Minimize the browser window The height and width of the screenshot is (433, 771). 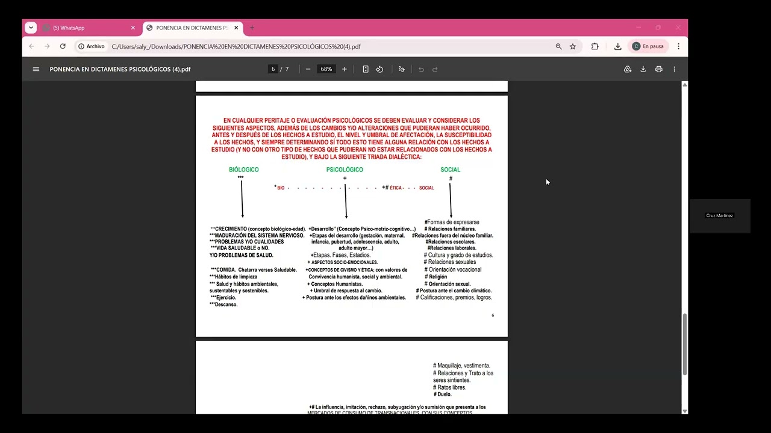click(638, 28)
